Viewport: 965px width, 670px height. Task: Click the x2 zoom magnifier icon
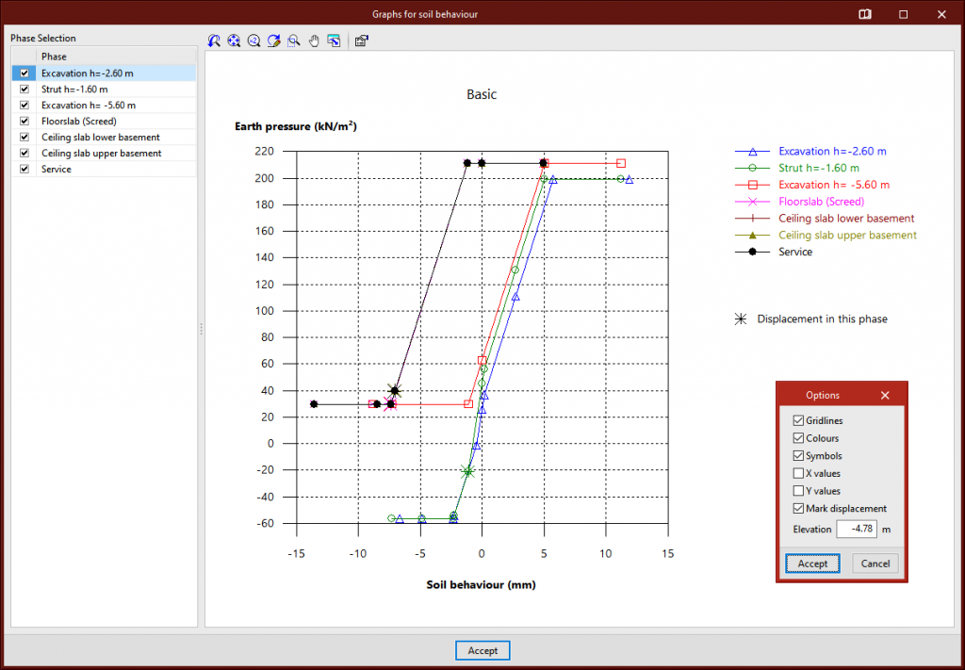254,41
